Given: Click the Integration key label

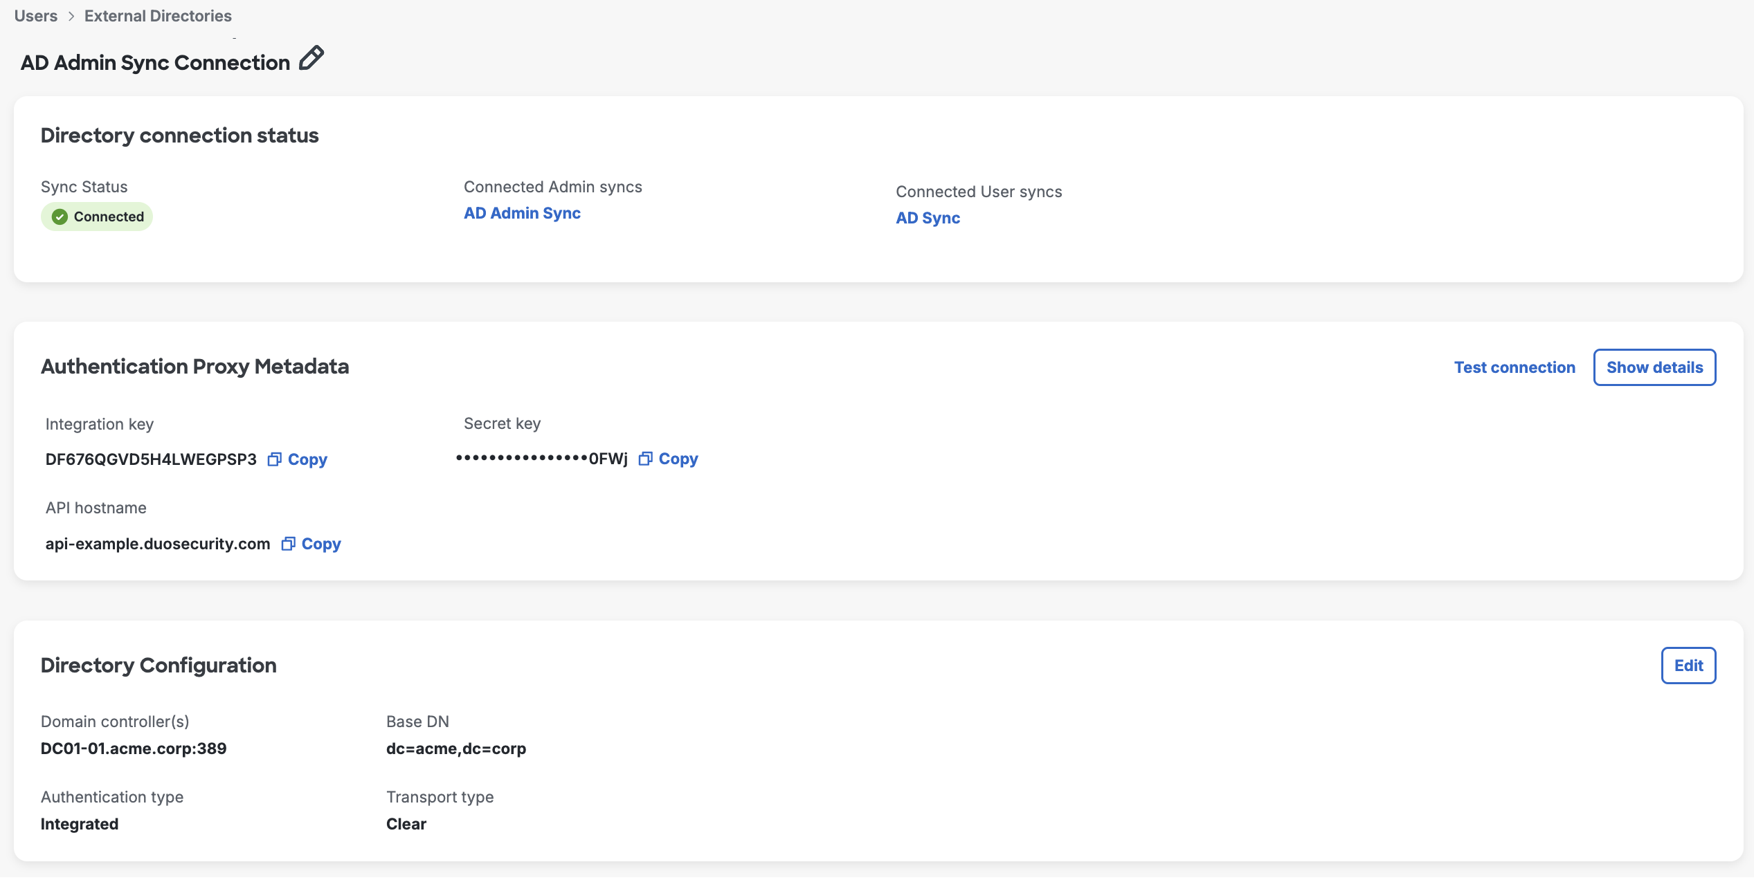Looking at the screenshot, I should click(x=100, y=424).
